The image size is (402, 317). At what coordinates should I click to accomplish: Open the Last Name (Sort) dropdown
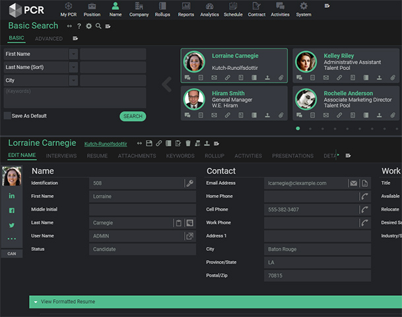tap(73, 67)
